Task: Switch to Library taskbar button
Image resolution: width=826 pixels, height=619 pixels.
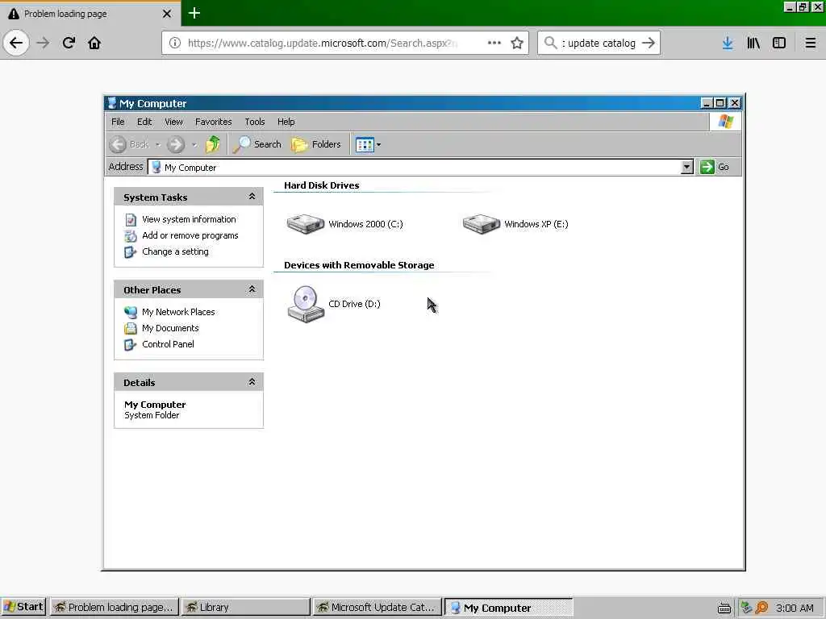Action: tap(246, 607)
